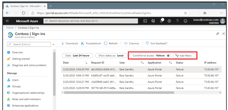Sort by the Application column
The width and height of the screenshot is (228, 110).
tap(170, 63)
